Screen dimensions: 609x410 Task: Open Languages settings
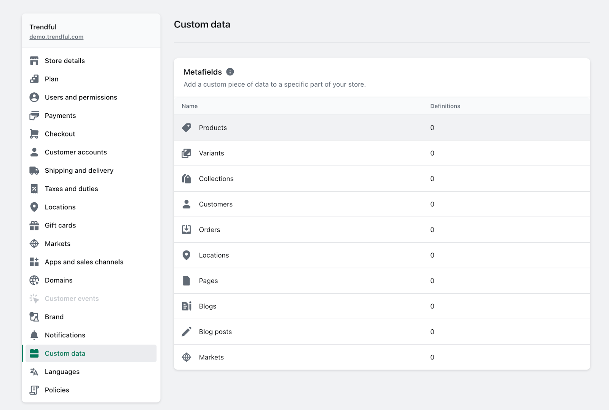[91, 372]
